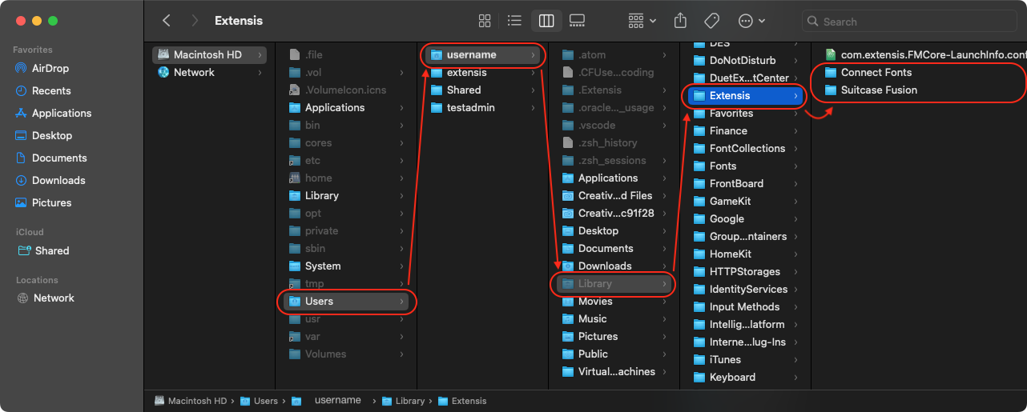The image size is (1027, 412).
Task: Select the Music folder
Action: point(614,318)
